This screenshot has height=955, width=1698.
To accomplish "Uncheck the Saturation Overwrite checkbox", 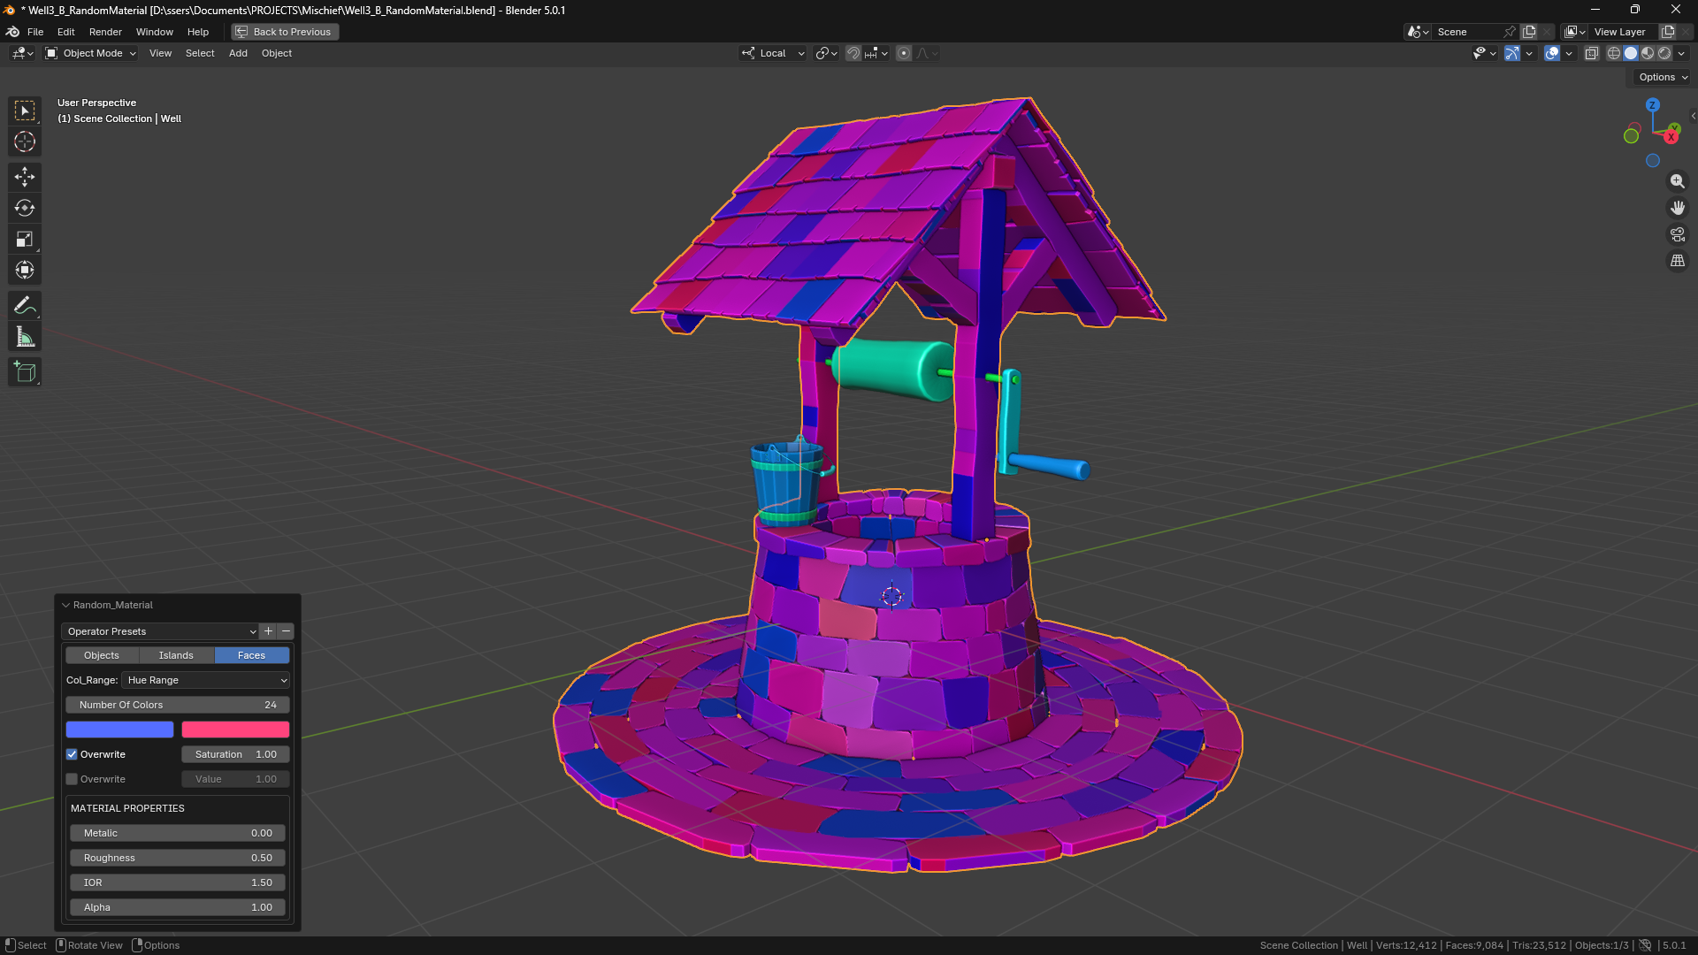I will pyautogui.click(x=72, y=754).
